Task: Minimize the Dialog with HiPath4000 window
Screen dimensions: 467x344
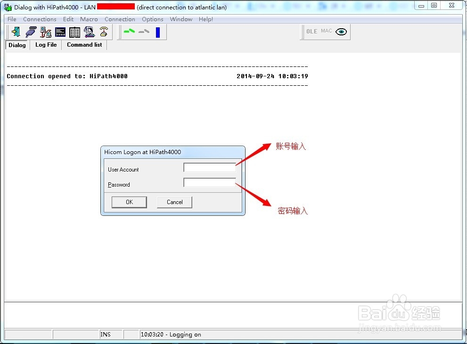Action: pos(421,5)
